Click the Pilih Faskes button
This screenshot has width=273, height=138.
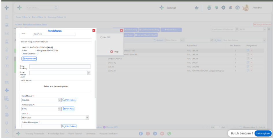[x=69, y=100]
